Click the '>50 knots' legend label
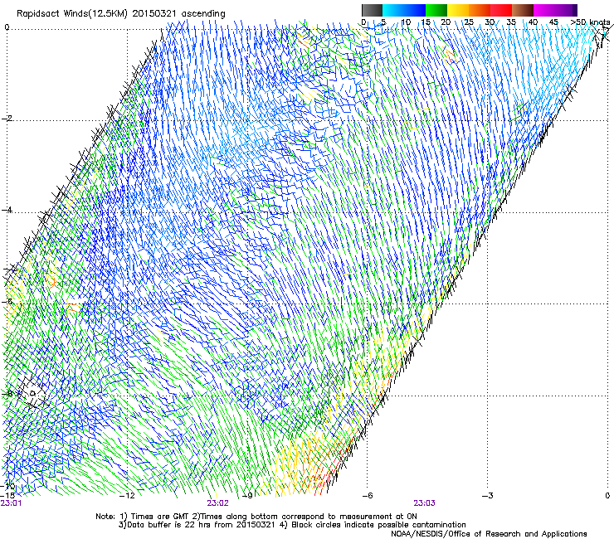614x539 pixels. click(590, 22)
